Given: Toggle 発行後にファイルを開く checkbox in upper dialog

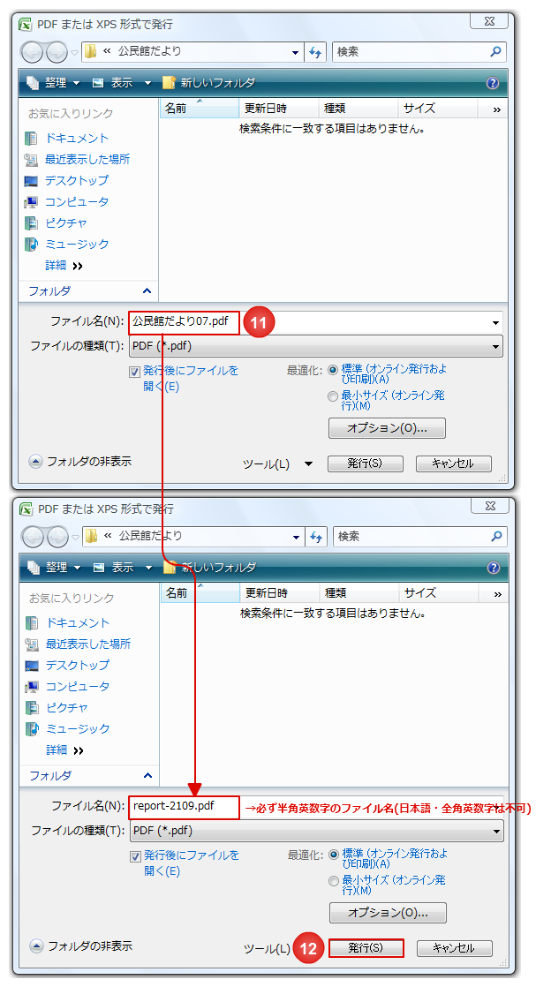Looking at the screenshot, I should tap(134, 372).
